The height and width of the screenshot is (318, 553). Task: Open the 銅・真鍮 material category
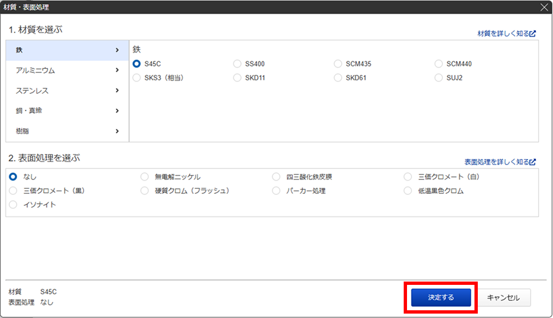tap(67, 111)
